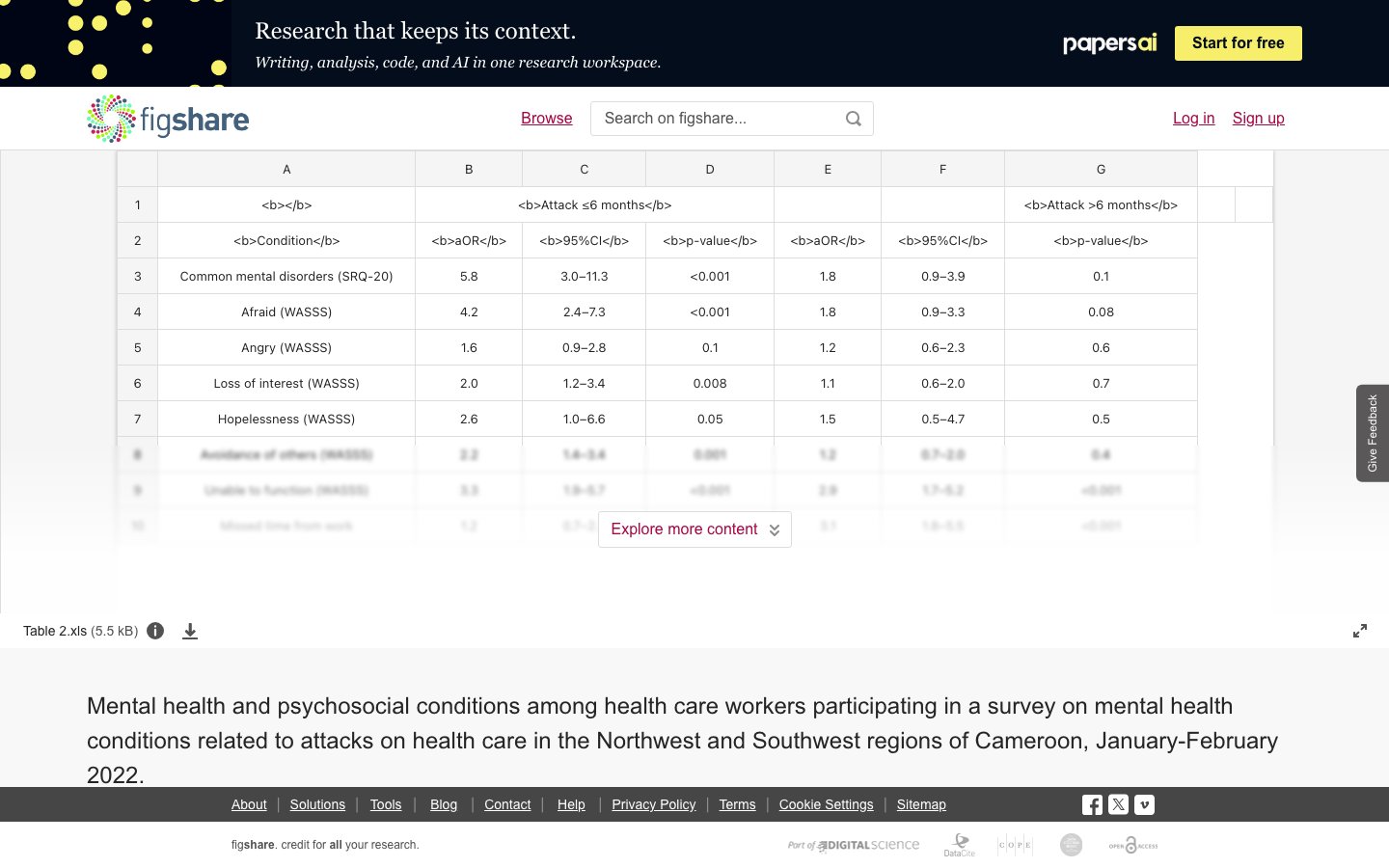Viewport: 1389px width, 868px height.
Task: Open figshare's X (Twitter) page
Action: point(1118,804)
